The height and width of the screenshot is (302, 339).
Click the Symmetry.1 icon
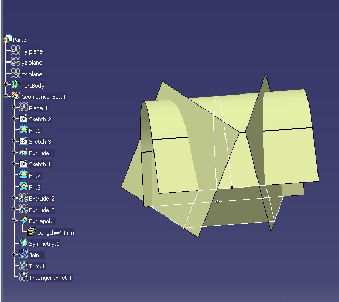pyautogui.click(x=24, y=243)
